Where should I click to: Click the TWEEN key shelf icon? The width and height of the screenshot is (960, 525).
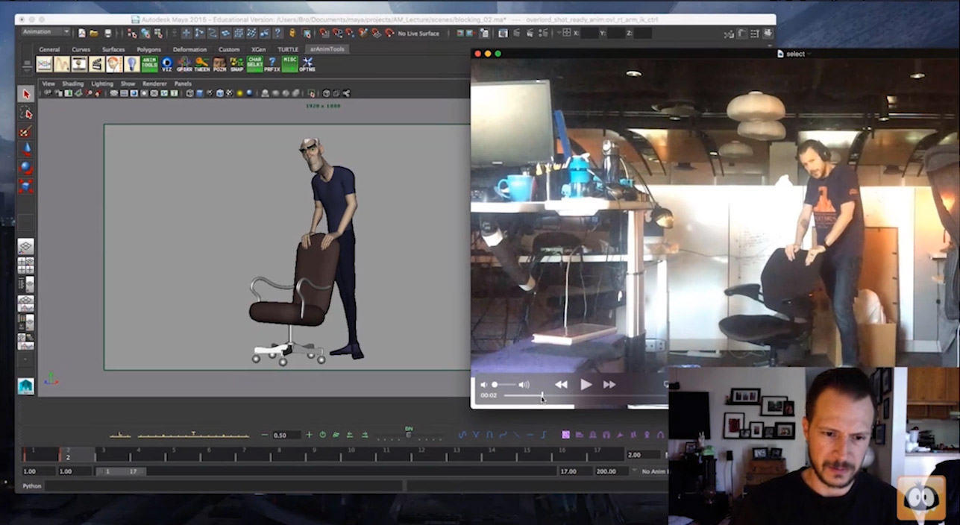pos(202,64)
